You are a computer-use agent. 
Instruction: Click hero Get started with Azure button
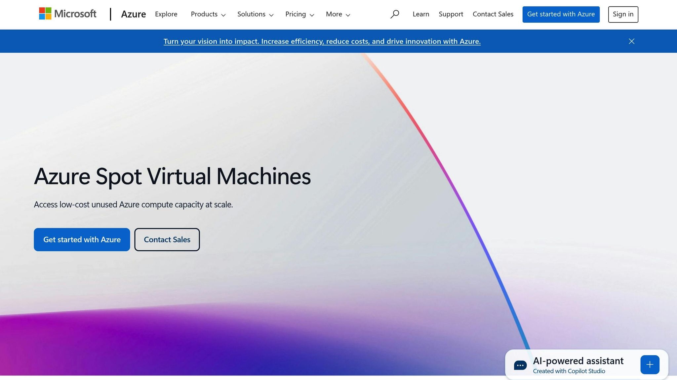[82, 239]
